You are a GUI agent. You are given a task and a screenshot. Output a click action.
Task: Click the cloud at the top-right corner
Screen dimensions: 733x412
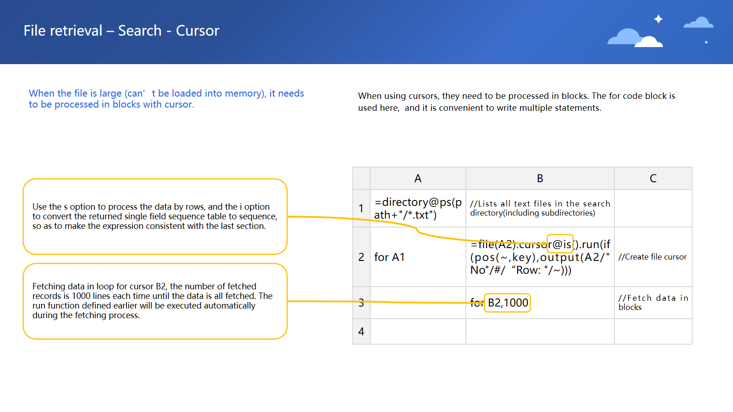699,22
